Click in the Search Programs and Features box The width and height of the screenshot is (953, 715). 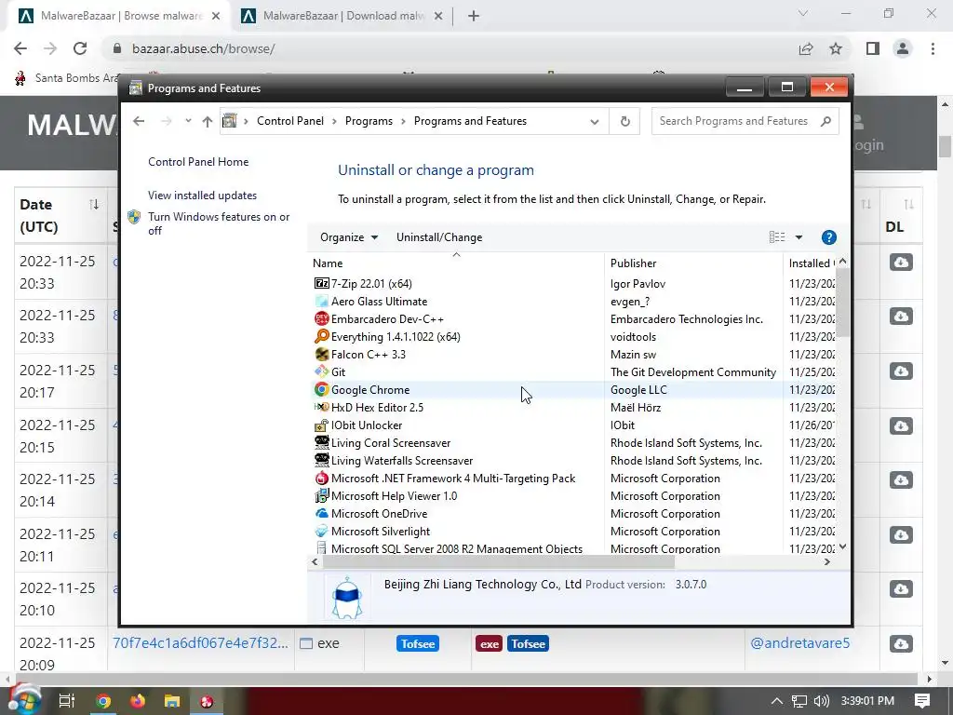745,121
